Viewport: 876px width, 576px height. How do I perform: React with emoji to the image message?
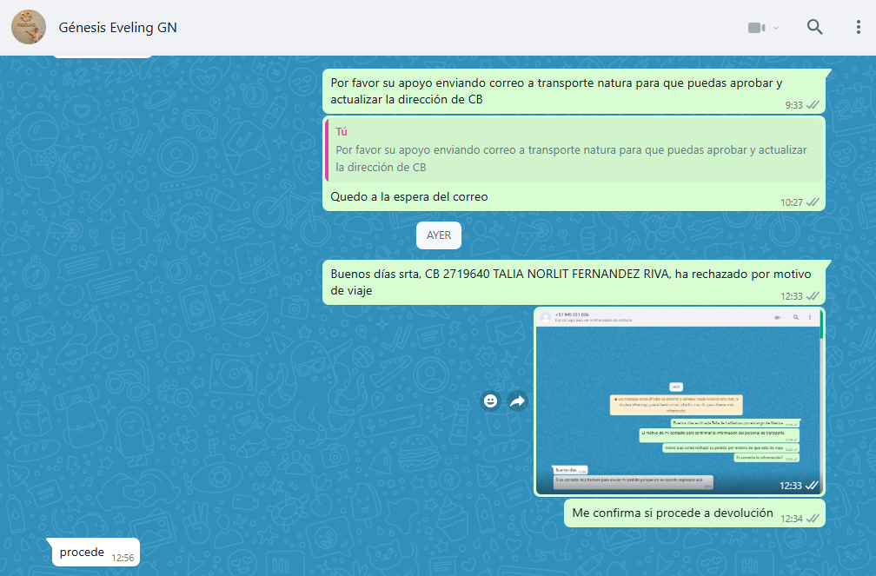click(491, 401)
